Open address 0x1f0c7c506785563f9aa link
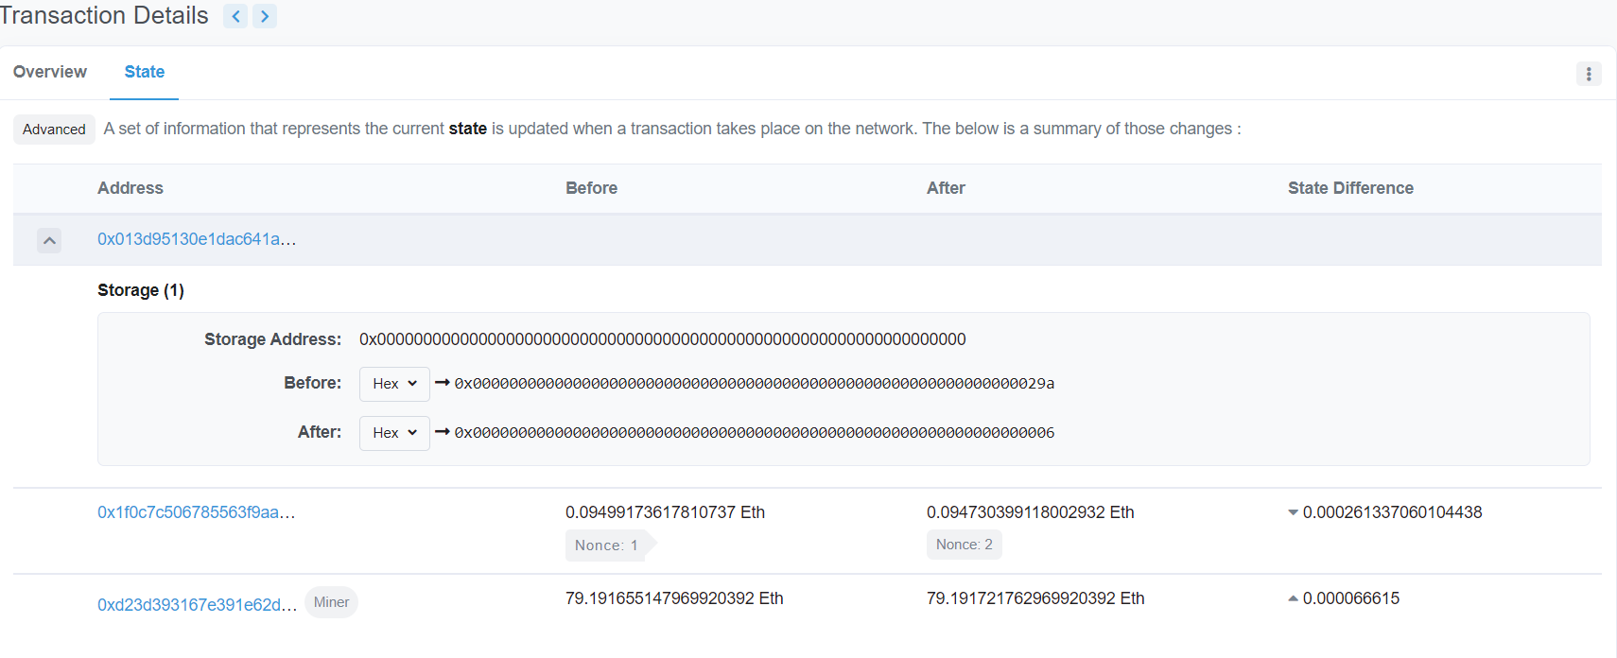The height and width of the screenshot is (658, 1617). click(x=197, y=512)
